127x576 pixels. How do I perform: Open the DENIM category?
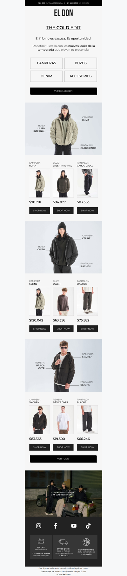(x=46, y=76)
